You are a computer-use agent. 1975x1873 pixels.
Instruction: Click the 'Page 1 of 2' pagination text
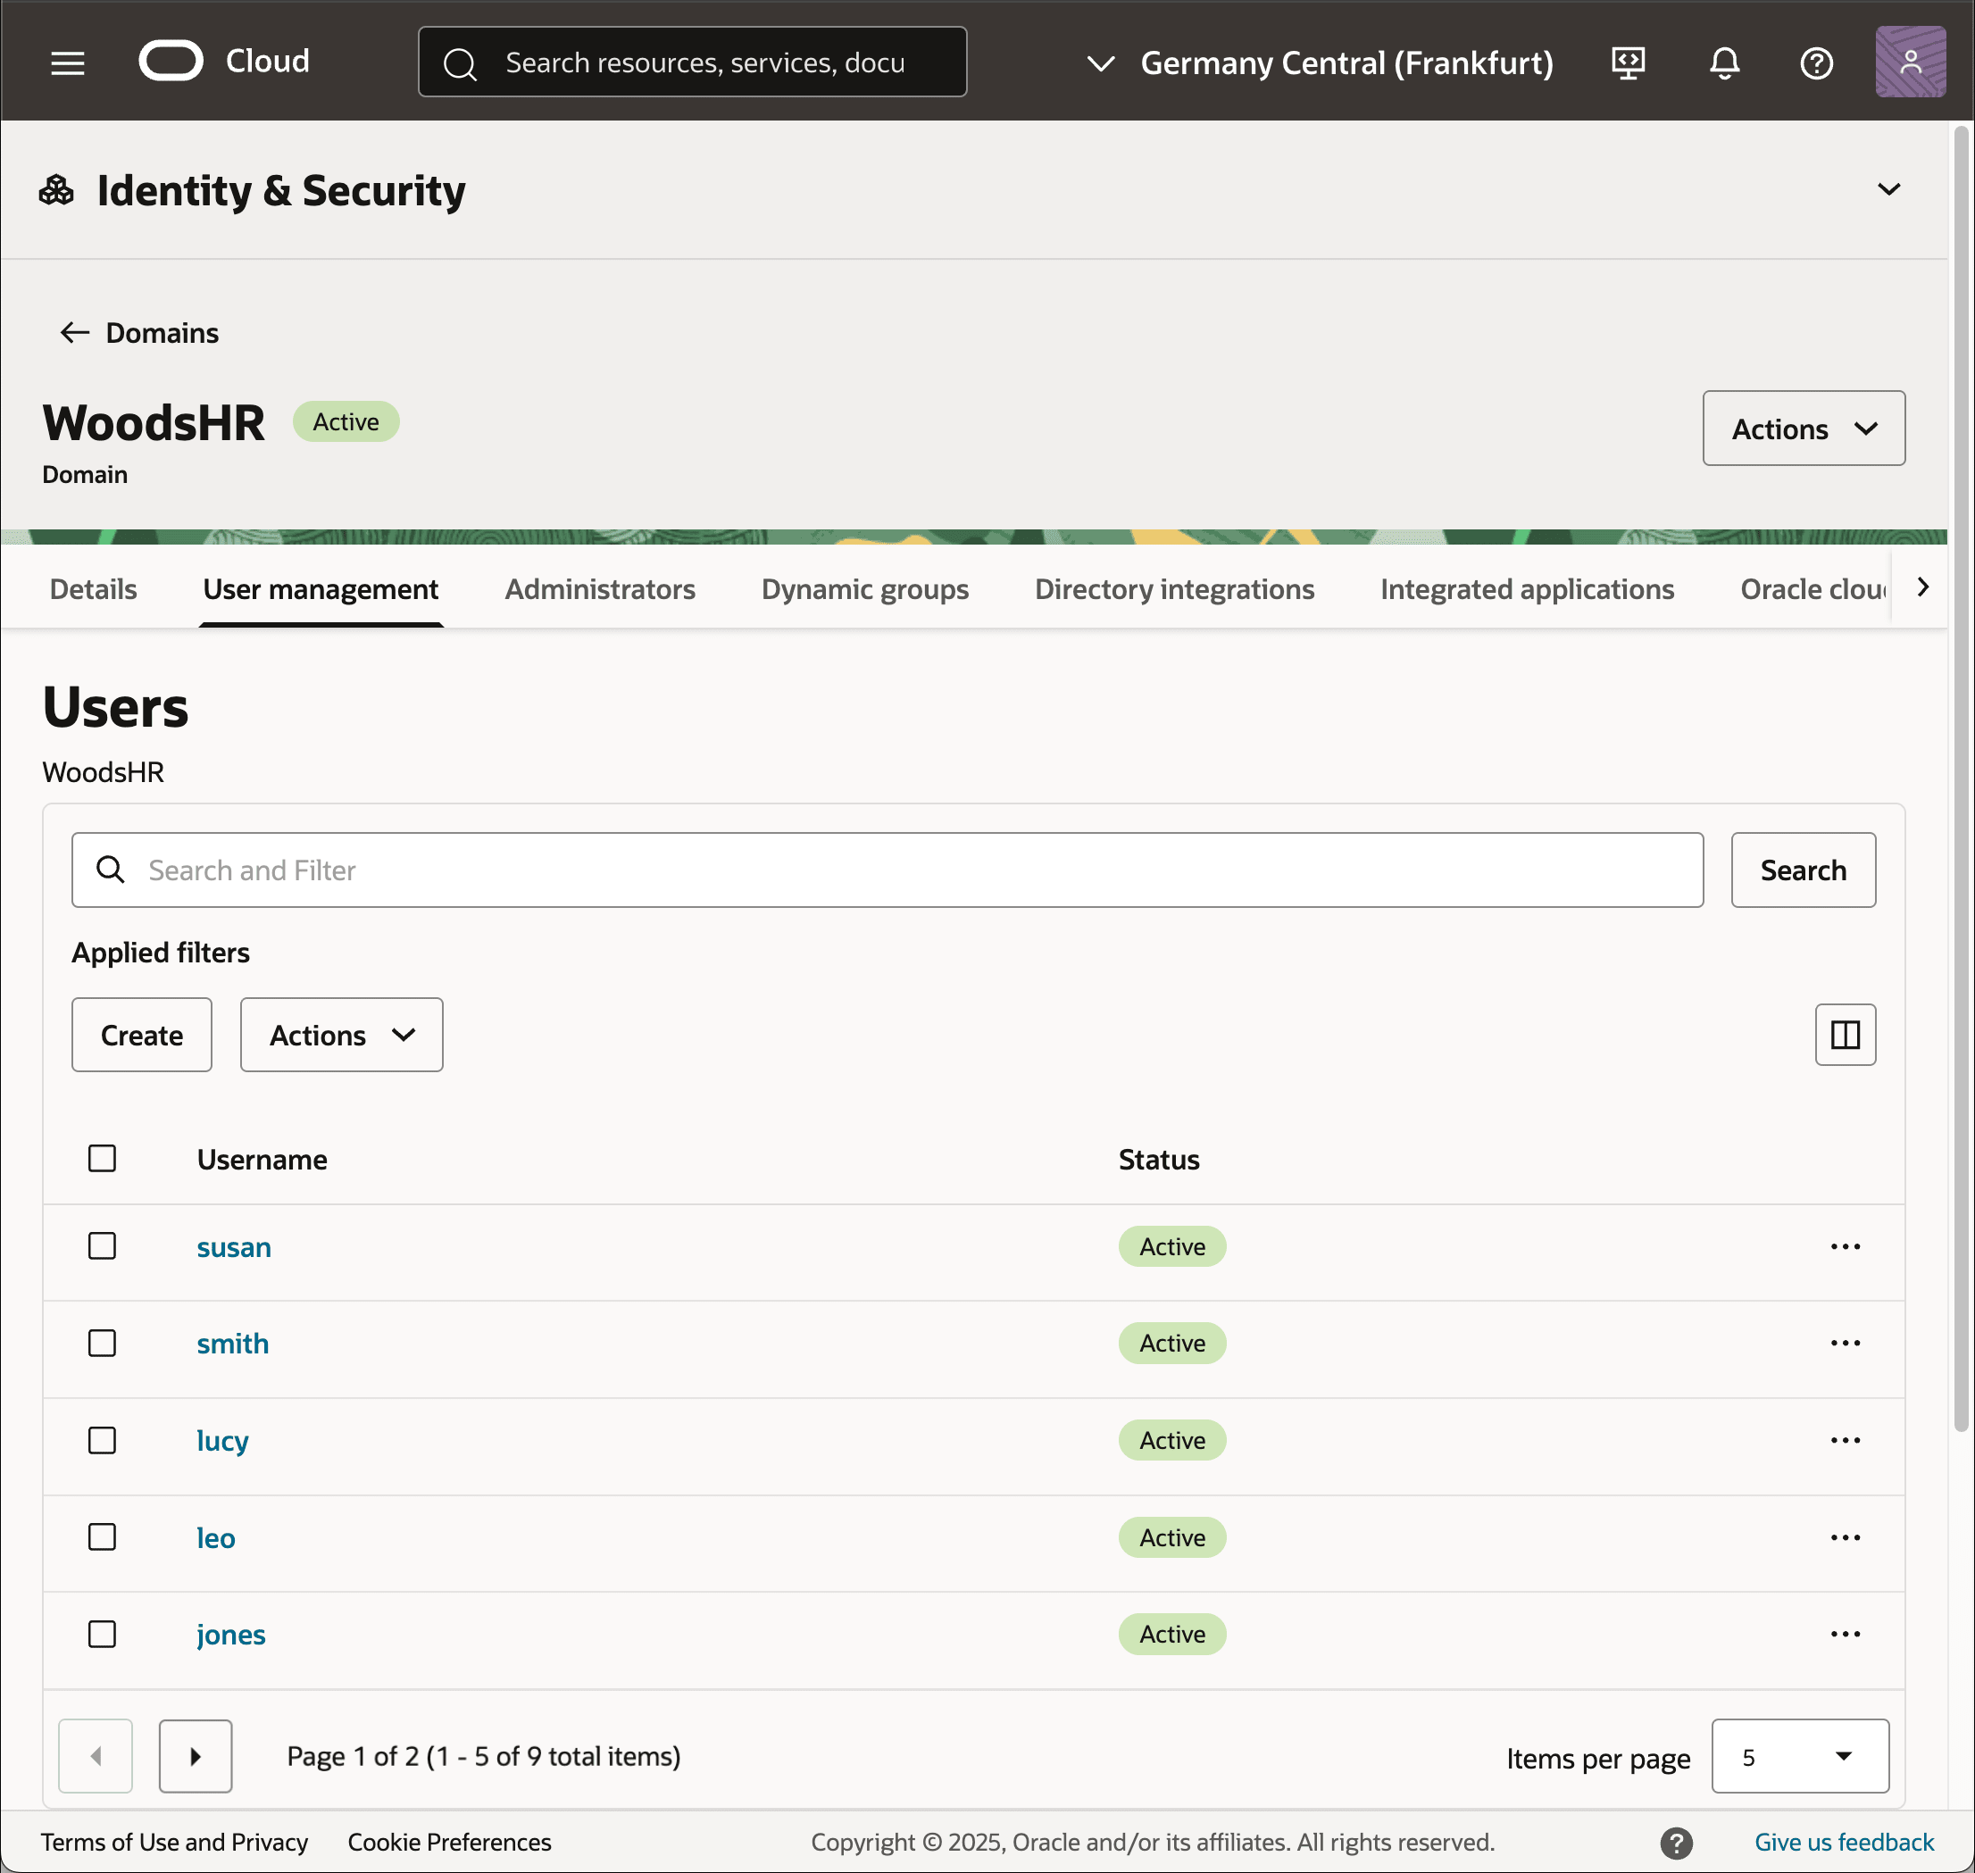click(483, 1756)
